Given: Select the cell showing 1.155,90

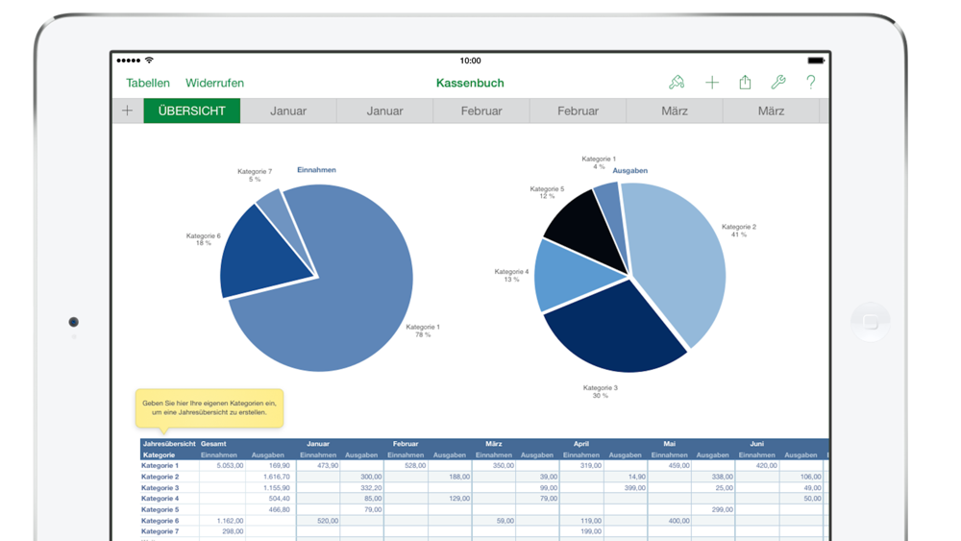Looking at the screenshot, I should coord(271,488).
